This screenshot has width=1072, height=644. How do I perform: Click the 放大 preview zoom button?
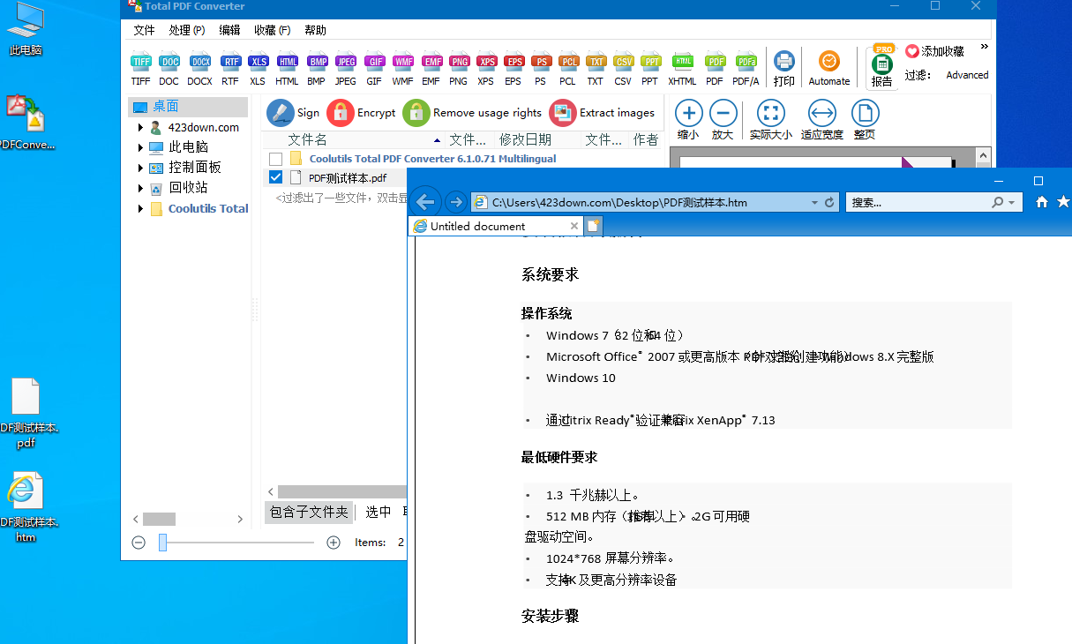click(723, 120)
